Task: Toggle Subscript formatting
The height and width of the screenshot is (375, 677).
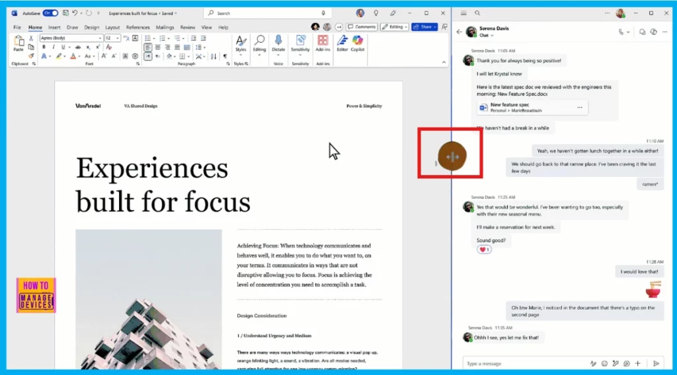Action: coord(88,47)
